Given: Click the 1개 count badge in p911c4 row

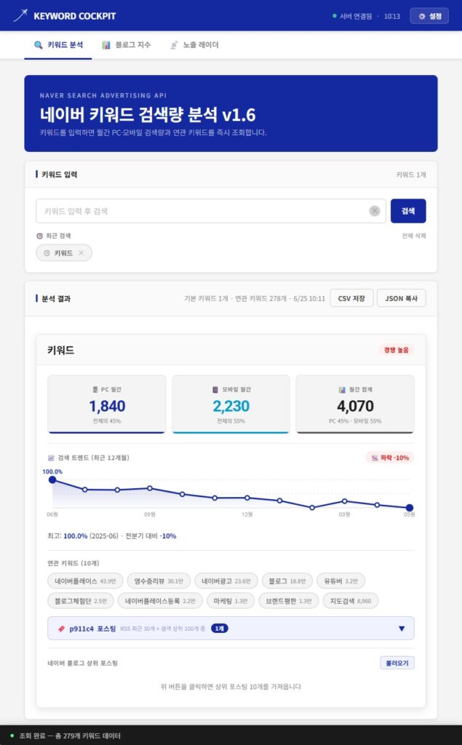Looking at the screenshot, I should pyautogui.click(x=219, y=628).
